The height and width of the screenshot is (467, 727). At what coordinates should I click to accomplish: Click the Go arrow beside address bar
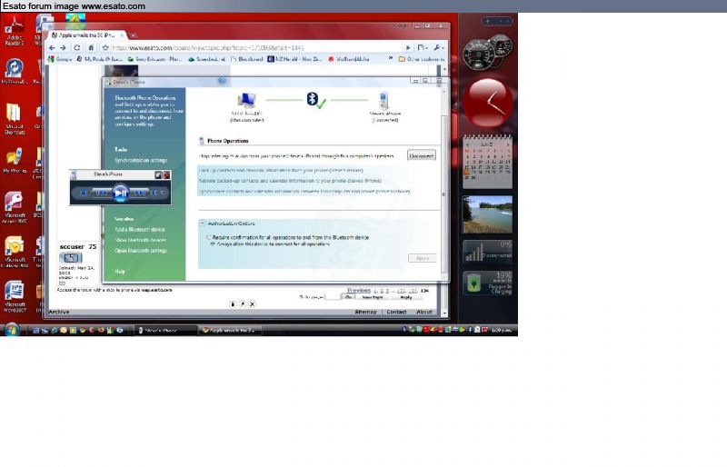point(408,48)
